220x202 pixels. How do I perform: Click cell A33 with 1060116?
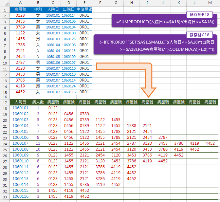20,196
